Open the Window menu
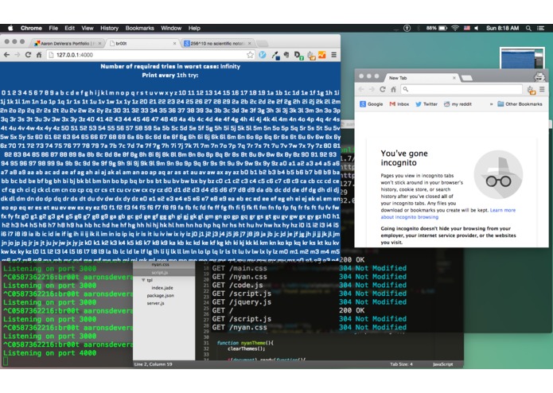 171,28
